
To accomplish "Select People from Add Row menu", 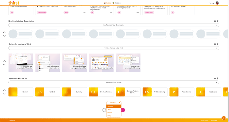I will click(114, 113).
